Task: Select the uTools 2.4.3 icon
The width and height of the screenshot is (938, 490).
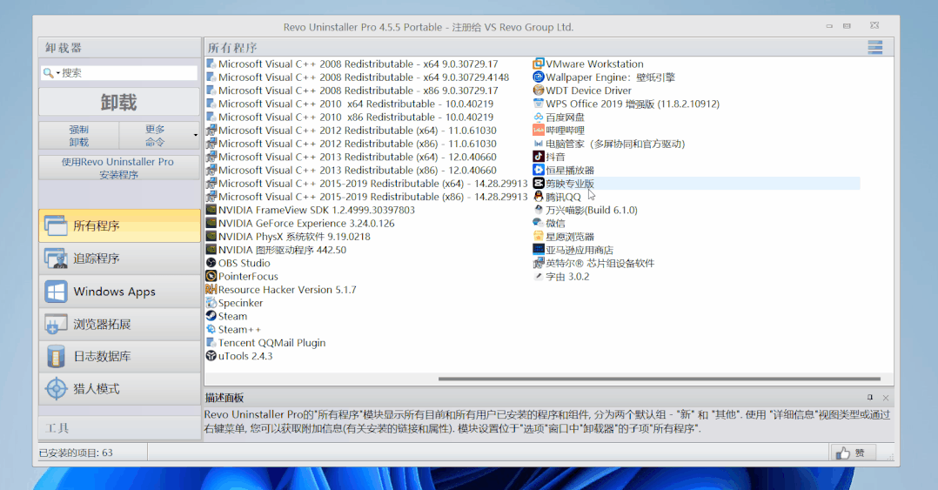Action: click(211, 355)
